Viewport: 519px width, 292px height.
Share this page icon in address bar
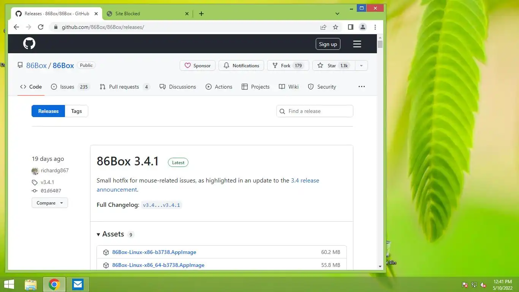323,27
